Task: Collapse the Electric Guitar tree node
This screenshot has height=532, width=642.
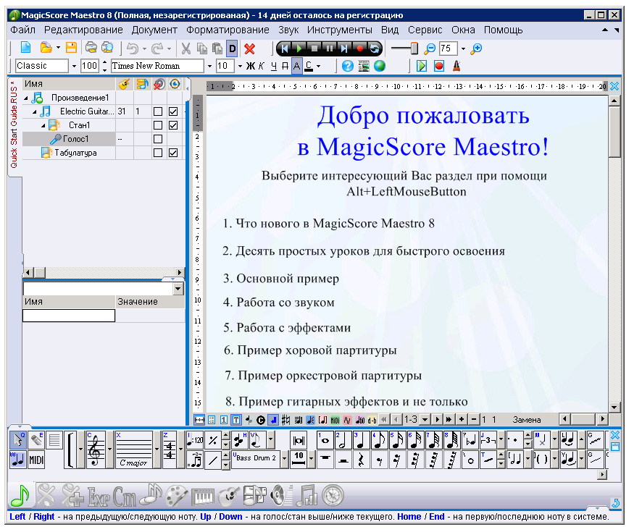Action: coord(34,111)
